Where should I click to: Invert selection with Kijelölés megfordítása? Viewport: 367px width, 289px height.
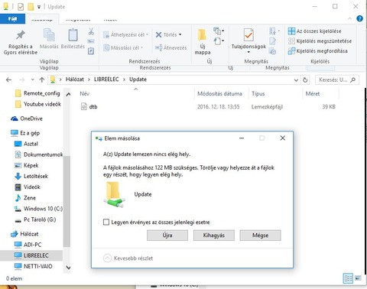click(317, 51)
